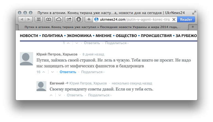Viewport: 213px width, 122px height.
Task: Downvote the topmost partially visible comment
Action: pos(77,43)
